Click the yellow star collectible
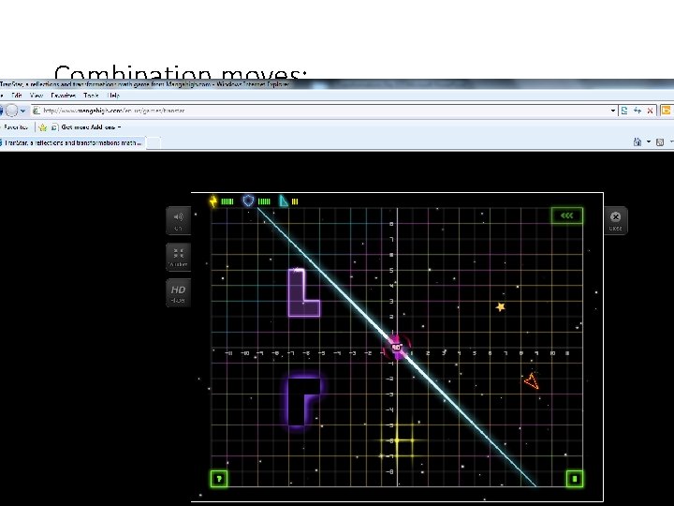Viewport: 674px width, 506px height. click(x=500, y=306)
